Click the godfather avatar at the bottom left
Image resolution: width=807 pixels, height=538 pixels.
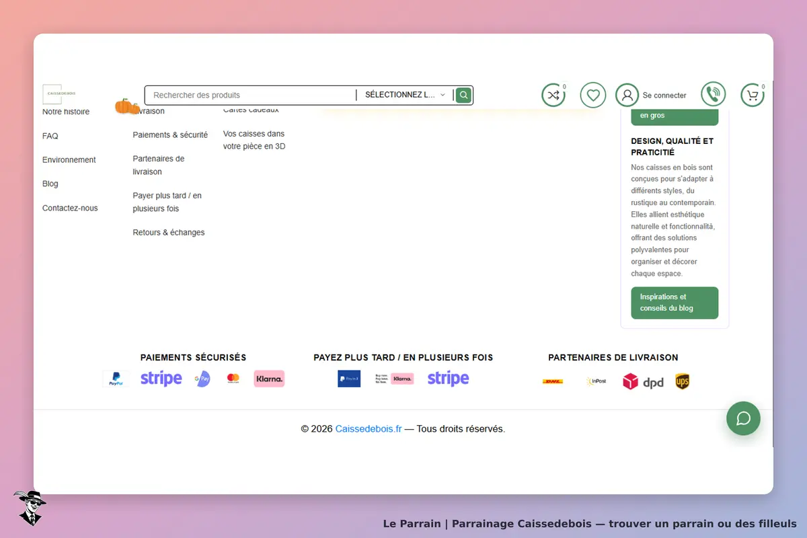pos(30,508)
